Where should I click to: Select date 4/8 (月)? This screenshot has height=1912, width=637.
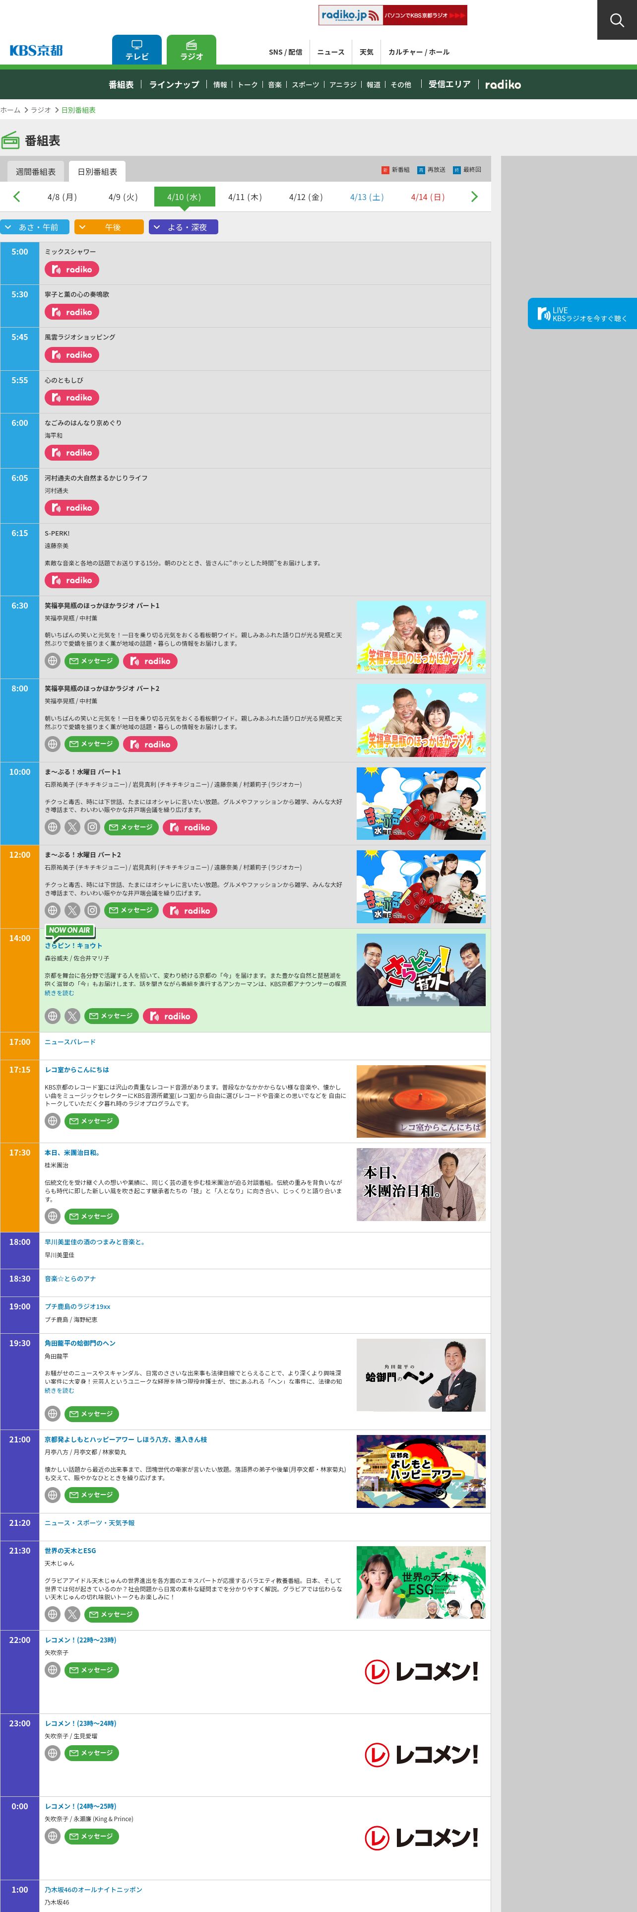[x=63, y=197]
